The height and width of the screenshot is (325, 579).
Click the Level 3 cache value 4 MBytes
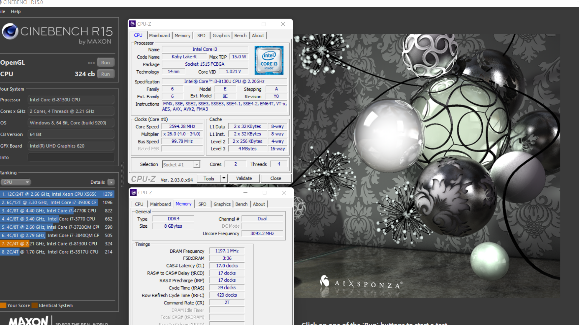click(x=247, y=149)
